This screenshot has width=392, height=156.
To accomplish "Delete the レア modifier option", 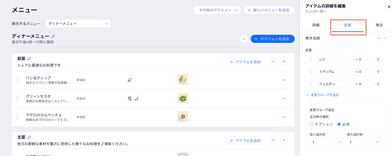I will tap(378, 60).
